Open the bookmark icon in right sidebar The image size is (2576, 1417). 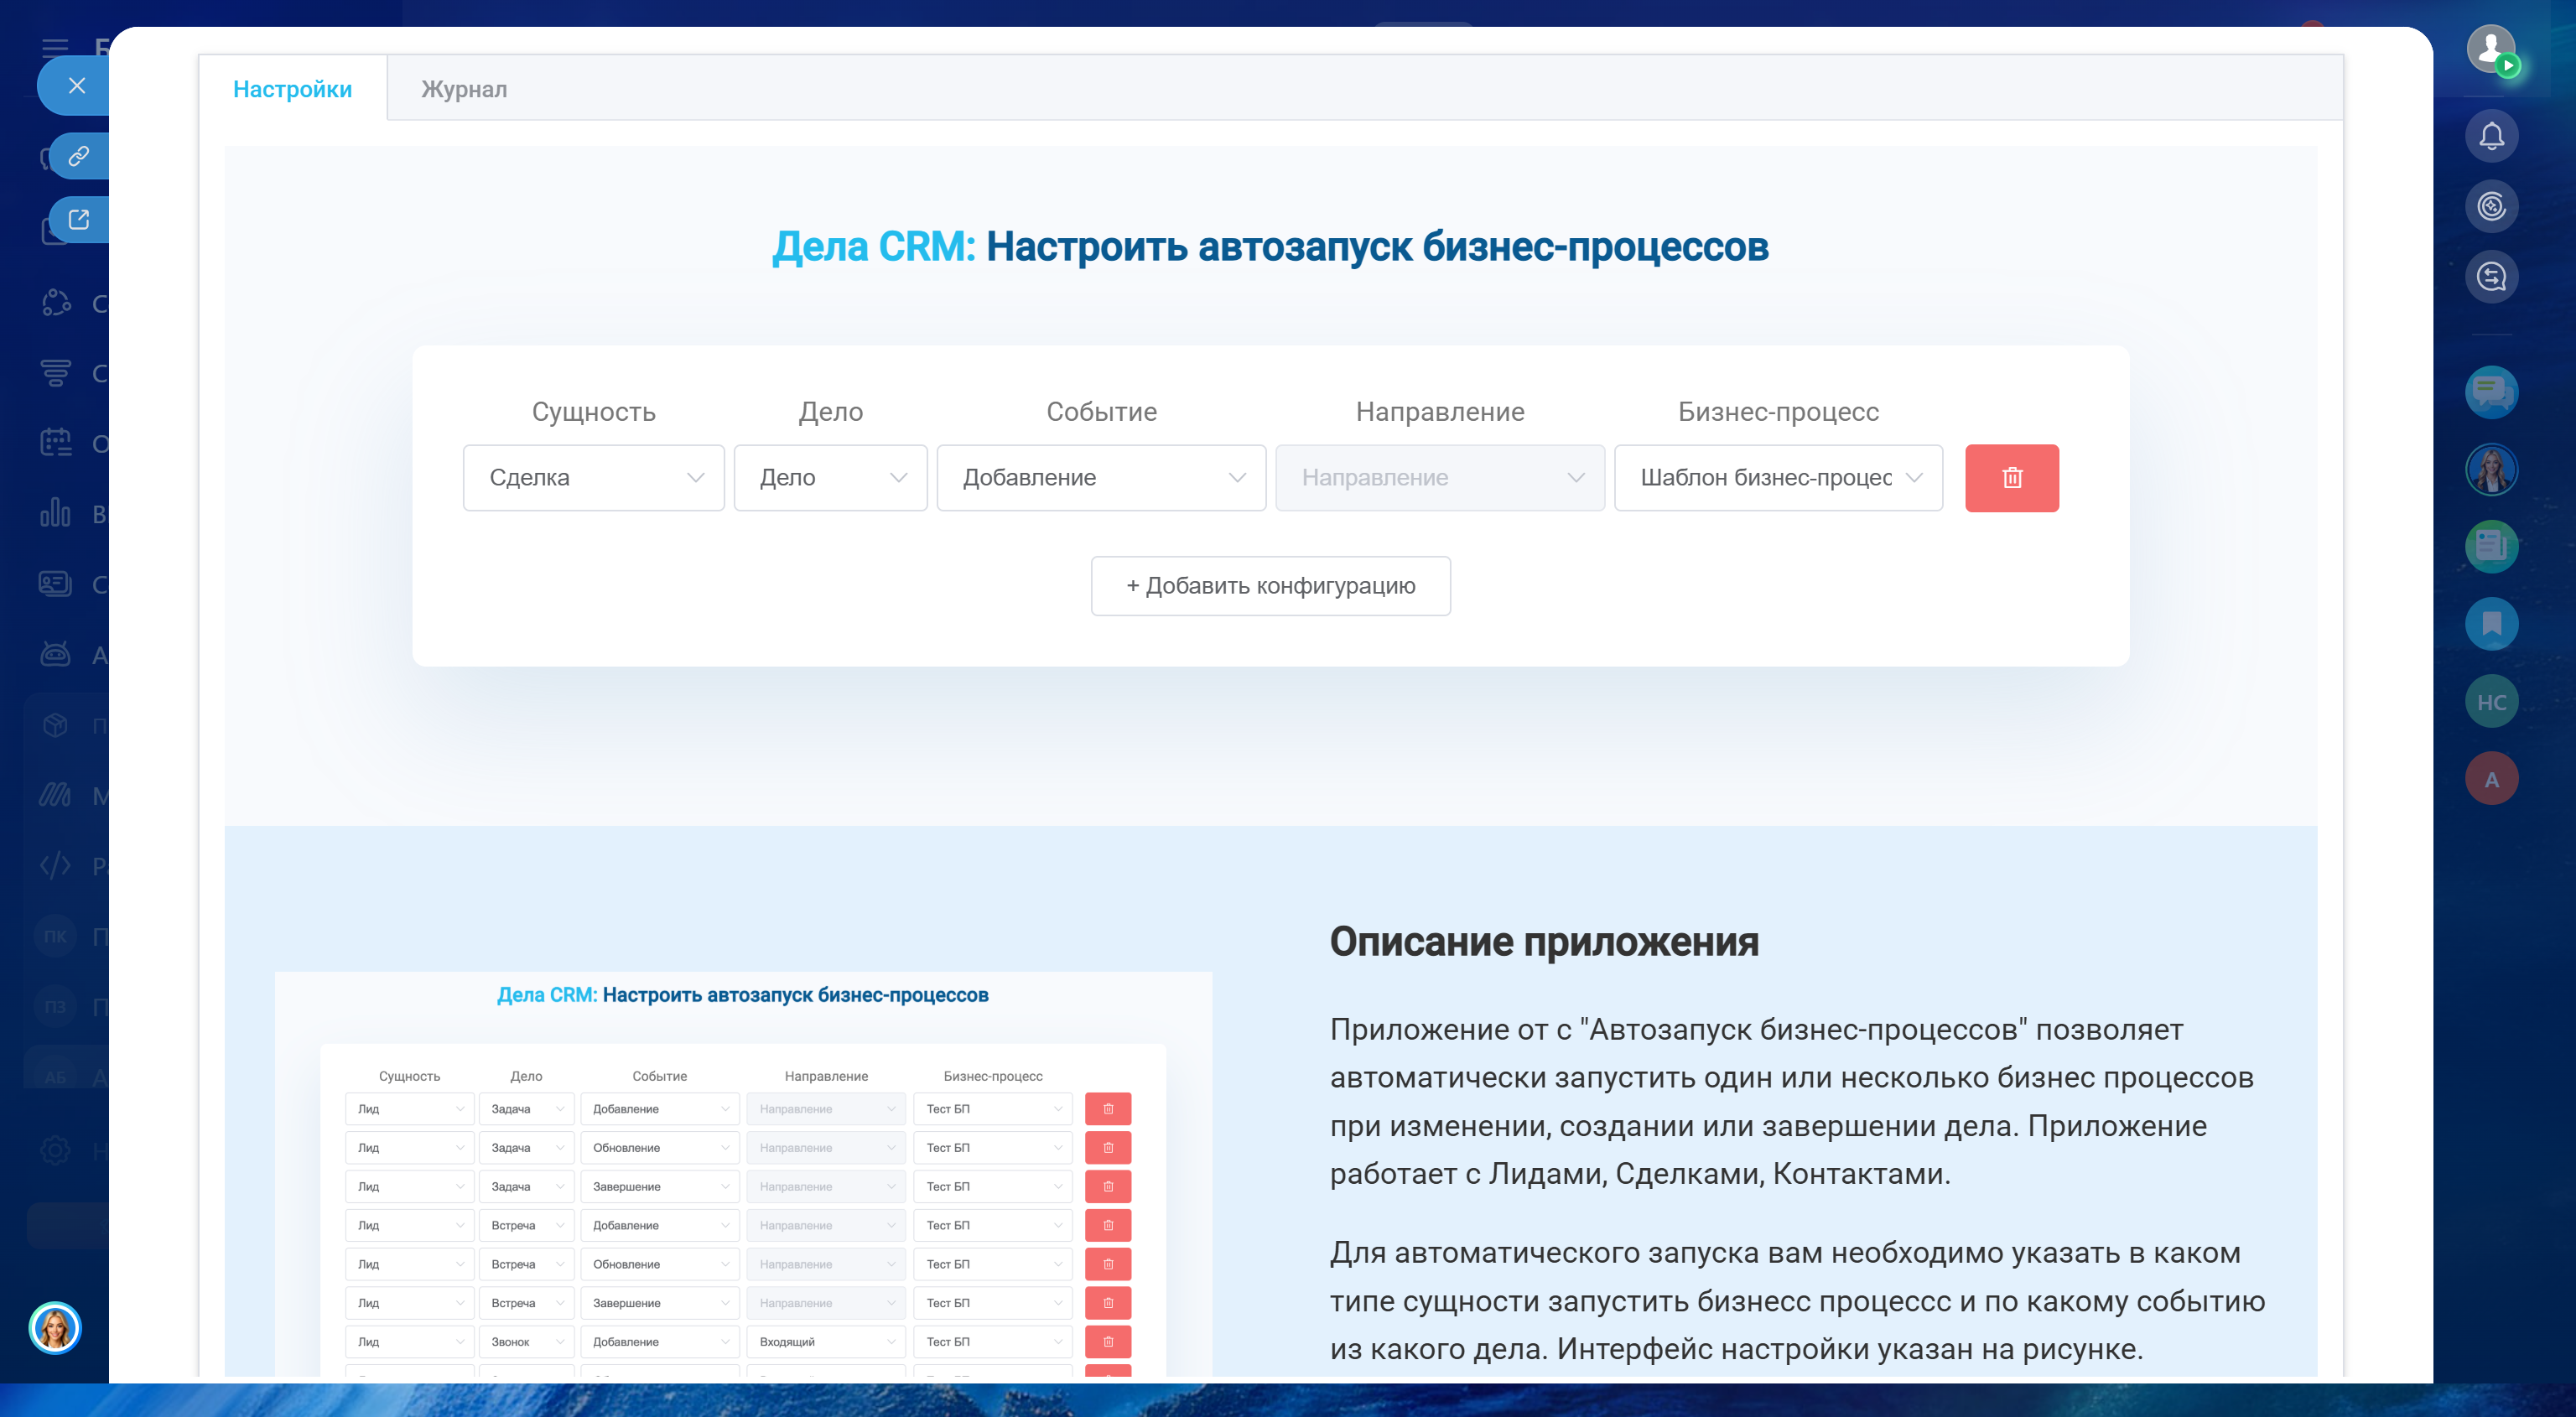point(2490,624)
